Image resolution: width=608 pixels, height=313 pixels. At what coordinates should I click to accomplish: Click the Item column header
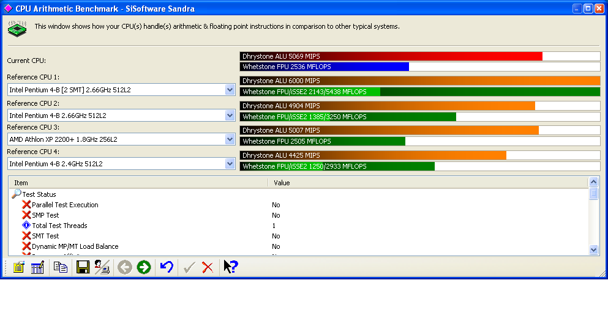[x=138, y=183]
